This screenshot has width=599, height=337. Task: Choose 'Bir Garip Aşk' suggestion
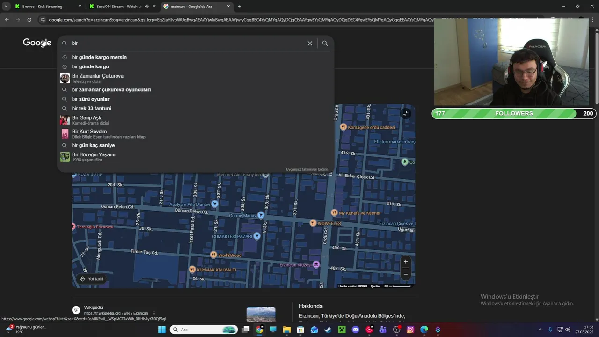[x=196, y=120]
